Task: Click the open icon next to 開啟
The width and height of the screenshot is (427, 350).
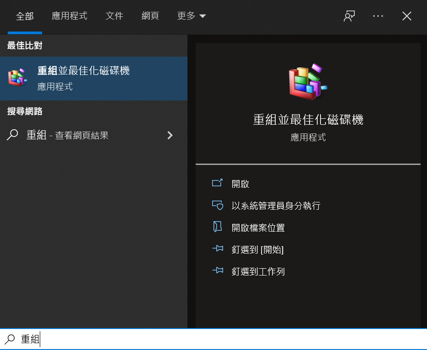Action: pos(217,183)
